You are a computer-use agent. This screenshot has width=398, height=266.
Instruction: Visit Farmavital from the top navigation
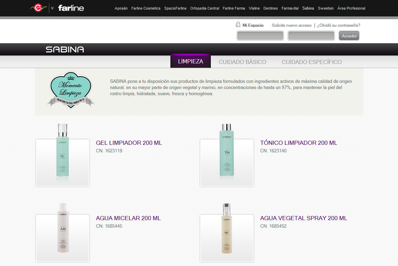click(290, 8)
